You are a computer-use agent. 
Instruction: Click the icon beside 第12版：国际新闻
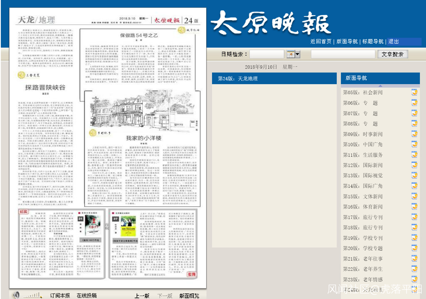coord(414,165)
